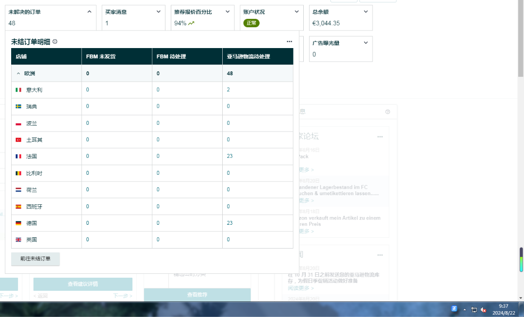Expand the 总余额 card
The image size is (524, 317).
point(366,12)
